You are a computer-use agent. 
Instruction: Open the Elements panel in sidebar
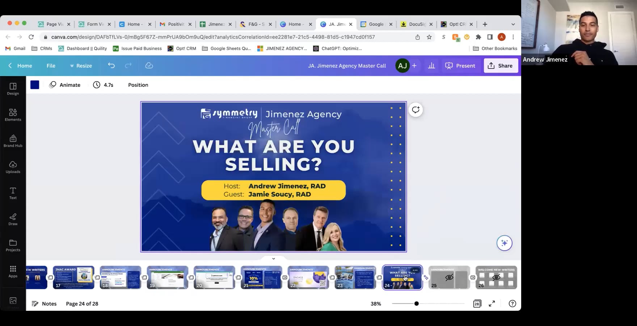[x=13, y=114]
